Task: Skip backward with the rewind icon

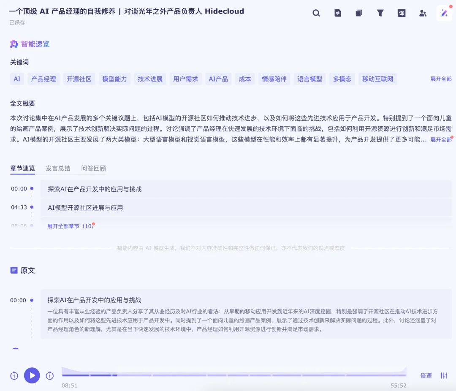Action: click(14, 375)
